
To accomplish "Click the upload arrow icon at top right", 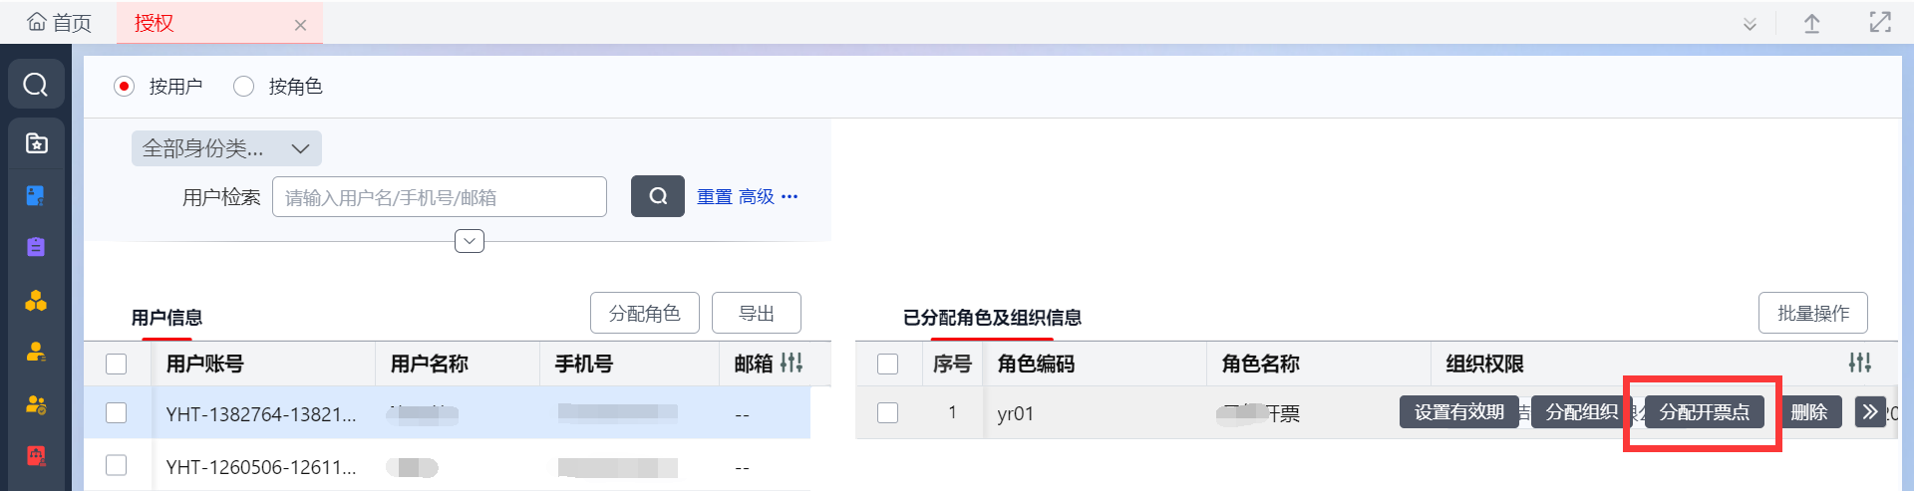I will [x=1811, y=24].
